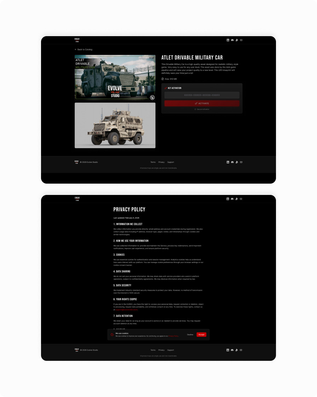Select the beige military vehicle render image

[x=115, y=125]
